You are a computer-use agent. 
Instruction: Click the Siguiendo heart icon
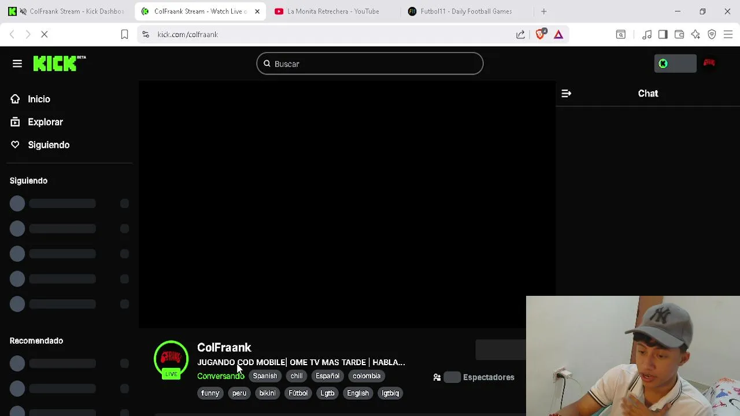15,145
